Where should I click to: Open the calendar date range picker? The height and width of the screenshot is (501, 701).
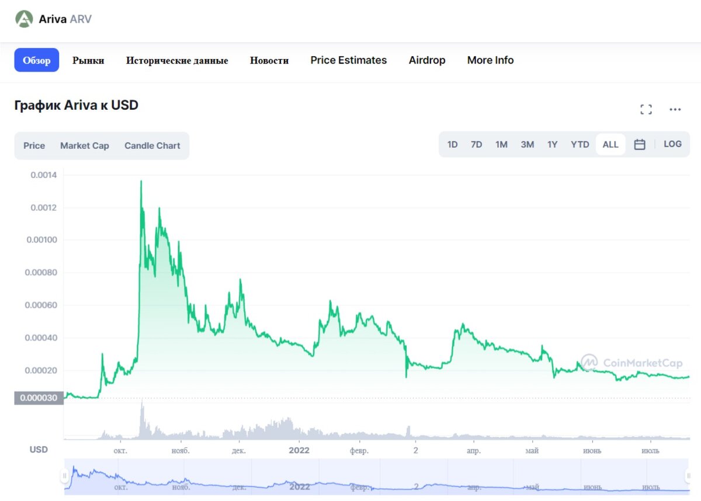click(x=640, y=144)
